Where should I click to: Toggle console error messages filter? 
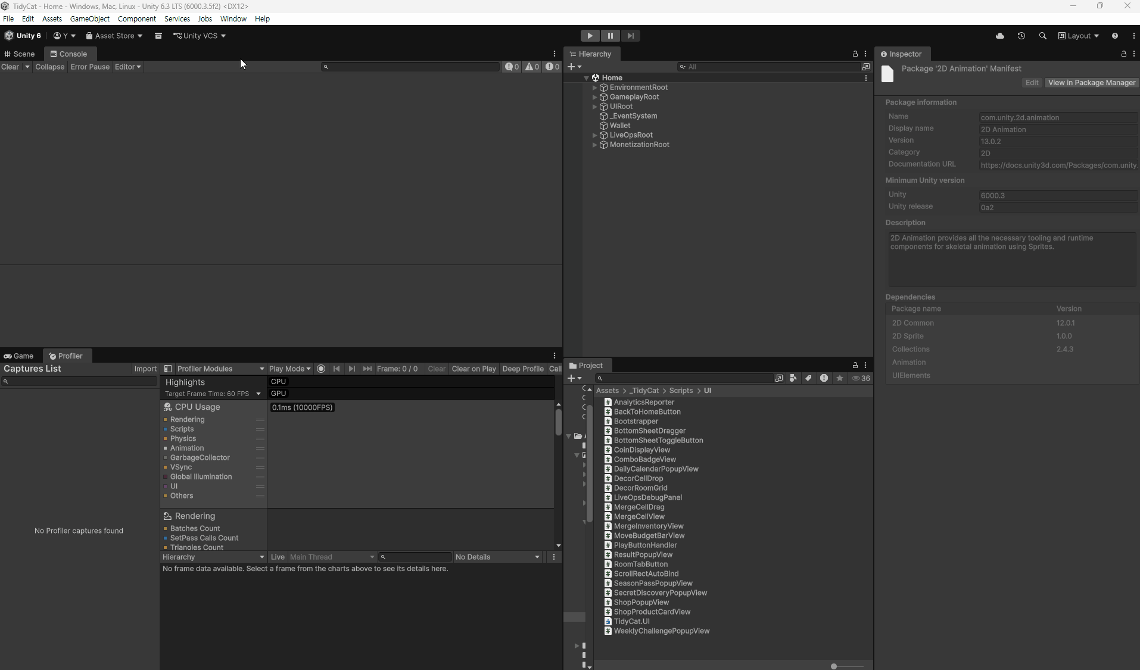[x=553, y=67]
